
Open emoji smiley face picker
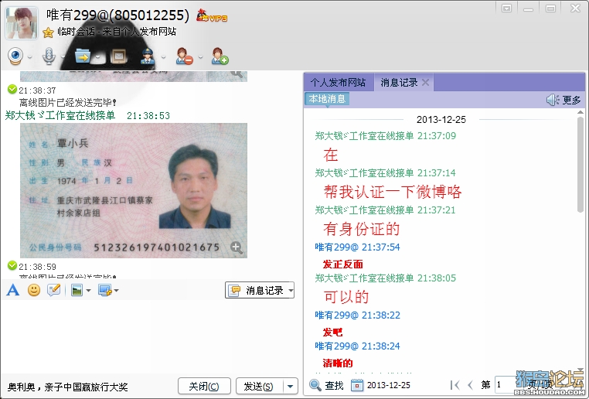pos(34,290)
